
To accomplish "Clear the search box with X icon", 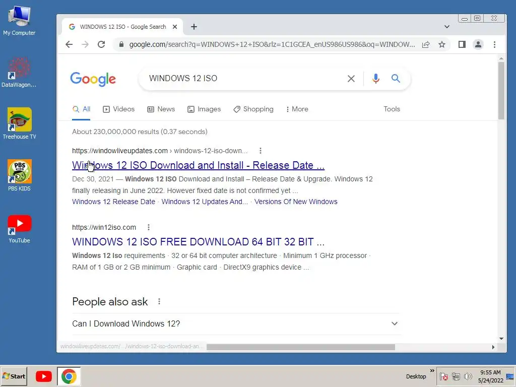I will [x=351, y=78].
